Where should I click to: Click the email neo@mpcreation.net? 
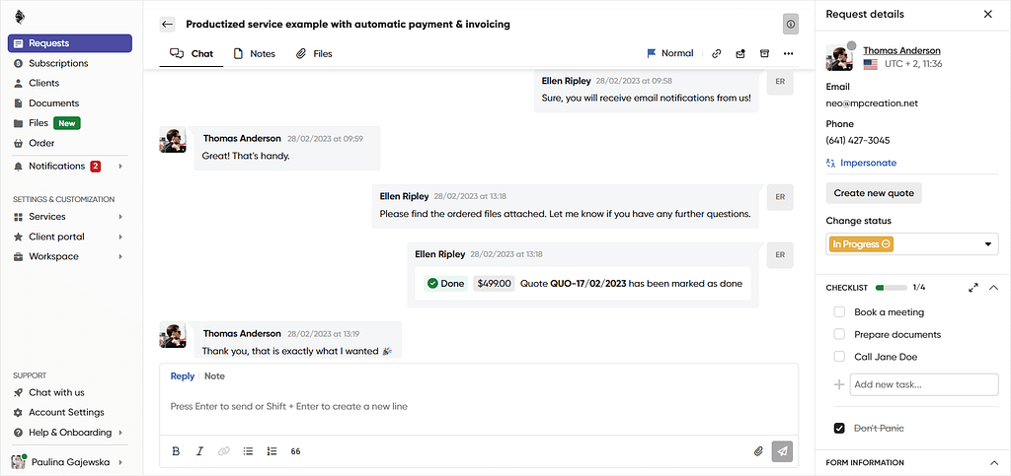tap(872, 102)
